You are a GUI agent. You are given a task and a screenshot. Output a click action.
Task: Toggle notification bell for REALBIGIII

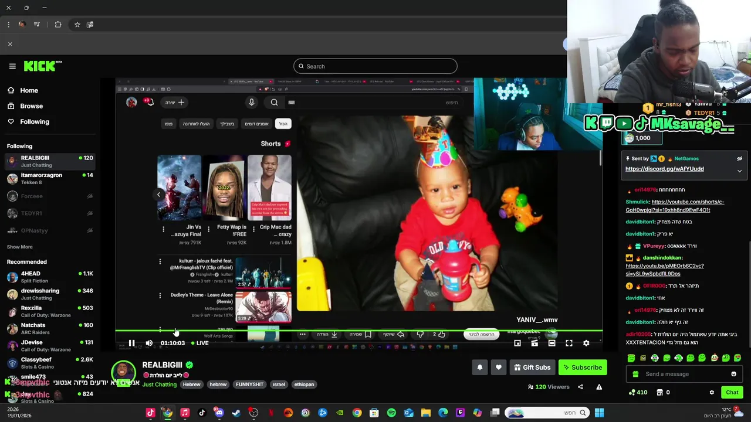479,367
